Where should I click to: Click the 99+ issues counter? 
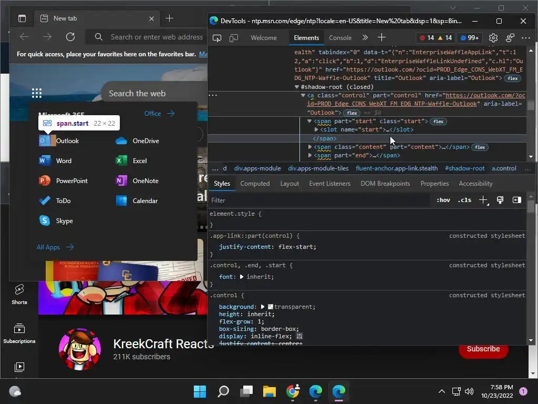pyautogui.click(x=469, y=38)
